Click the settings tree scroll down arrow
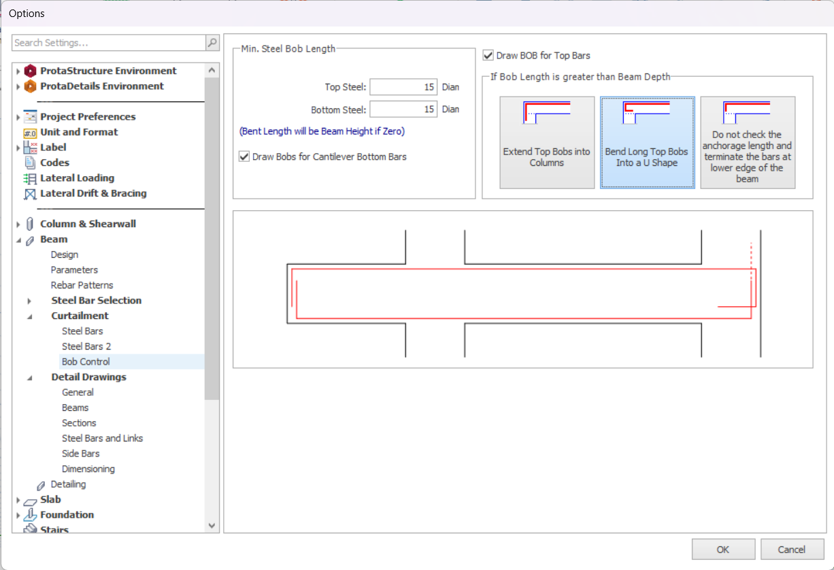The width and height of the screenshot is (834, 570). click(212, 525)
